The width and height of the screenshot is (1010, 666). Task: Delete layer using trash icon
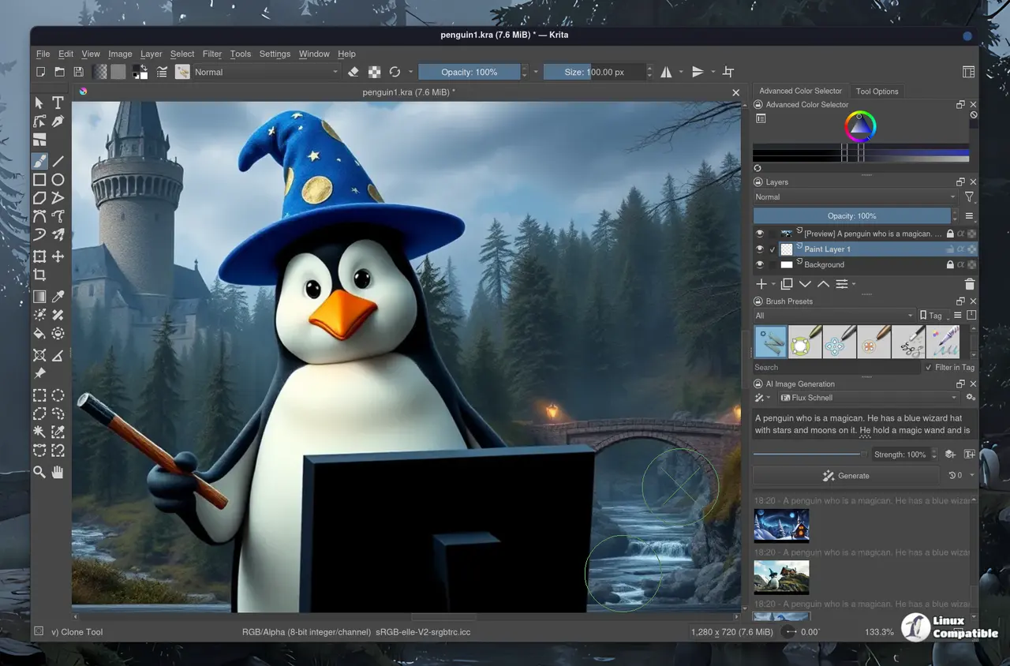tap(970, 284)
